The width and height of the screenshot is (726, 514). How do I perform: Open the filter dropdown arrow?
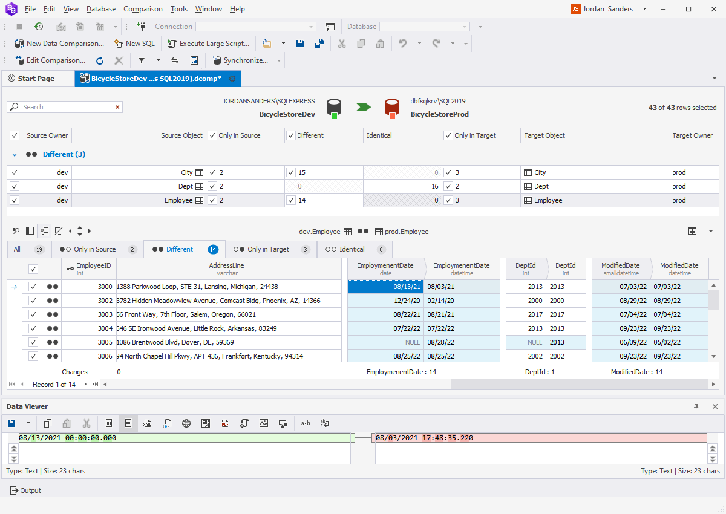[158, 60]
